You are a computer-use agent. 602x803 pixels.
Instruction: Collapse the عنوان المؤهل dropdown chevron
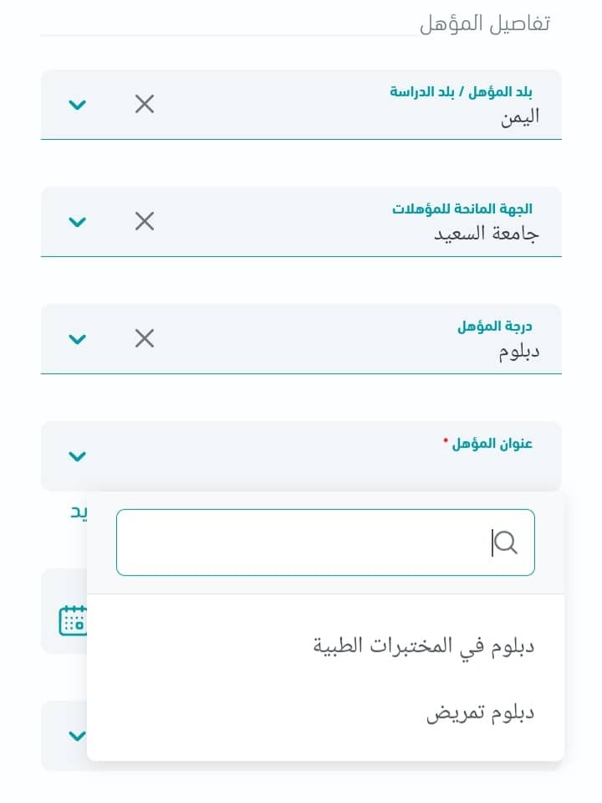77,456
